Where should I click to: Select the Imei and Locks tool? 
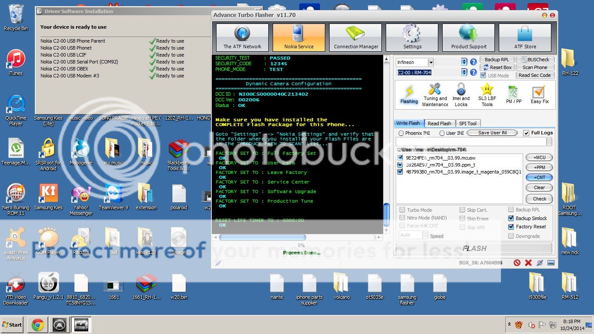tap(461, 95)
